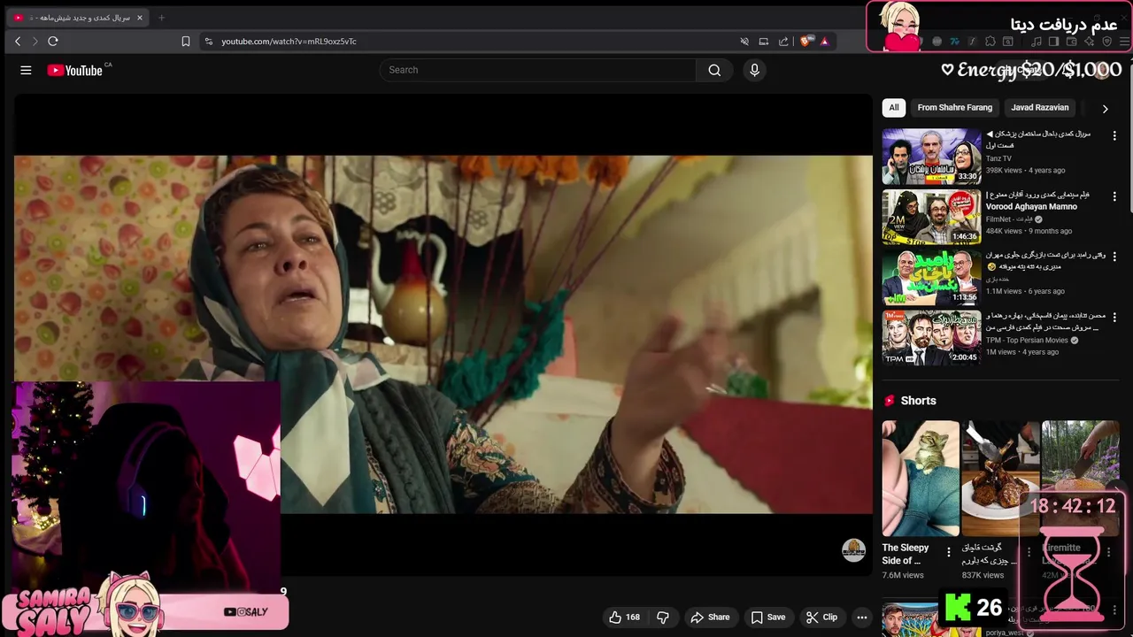Open the 2:00:45 TPM video thumbnail
1133x637 pixels.
click(x=931, y=337)
